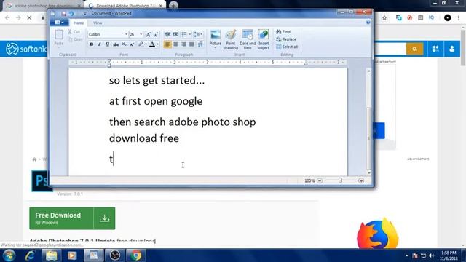Open the Softonic user profile icon
Screen dimensions: 466x262
tap(451, 49)
